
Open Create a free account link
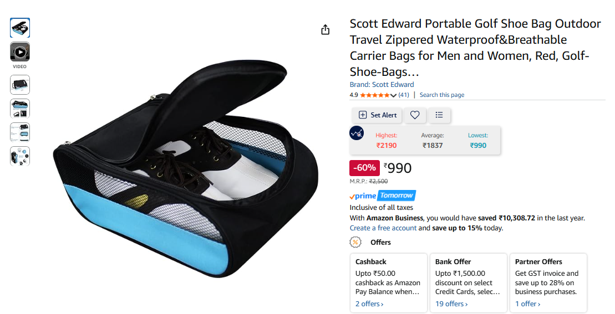click(x=383, y=228)
